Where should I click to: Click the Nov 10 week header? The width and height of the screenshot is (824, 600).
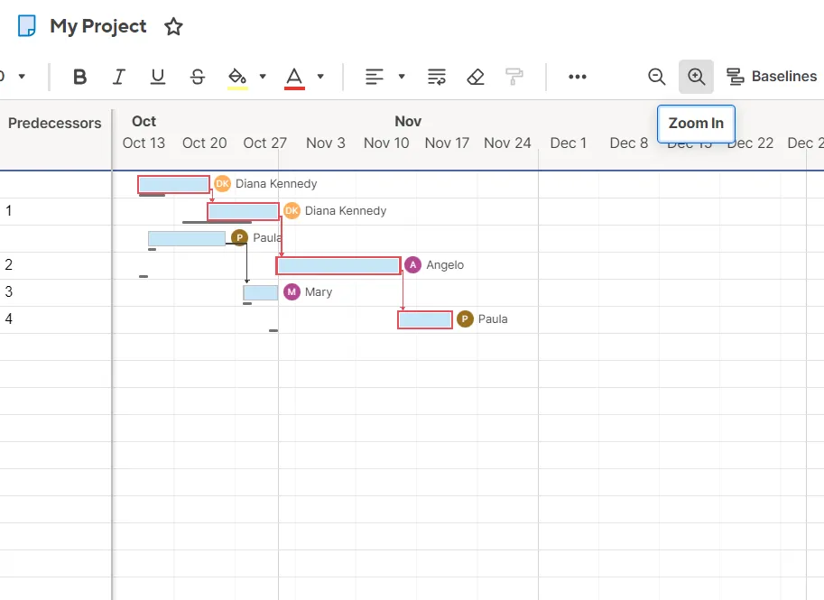point(386,143)
